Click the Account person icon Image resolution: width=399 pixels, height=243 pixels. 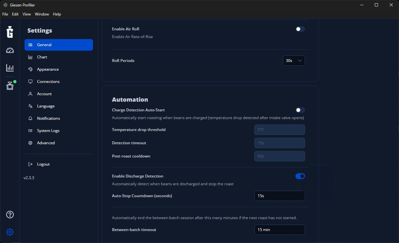point(30,94)
